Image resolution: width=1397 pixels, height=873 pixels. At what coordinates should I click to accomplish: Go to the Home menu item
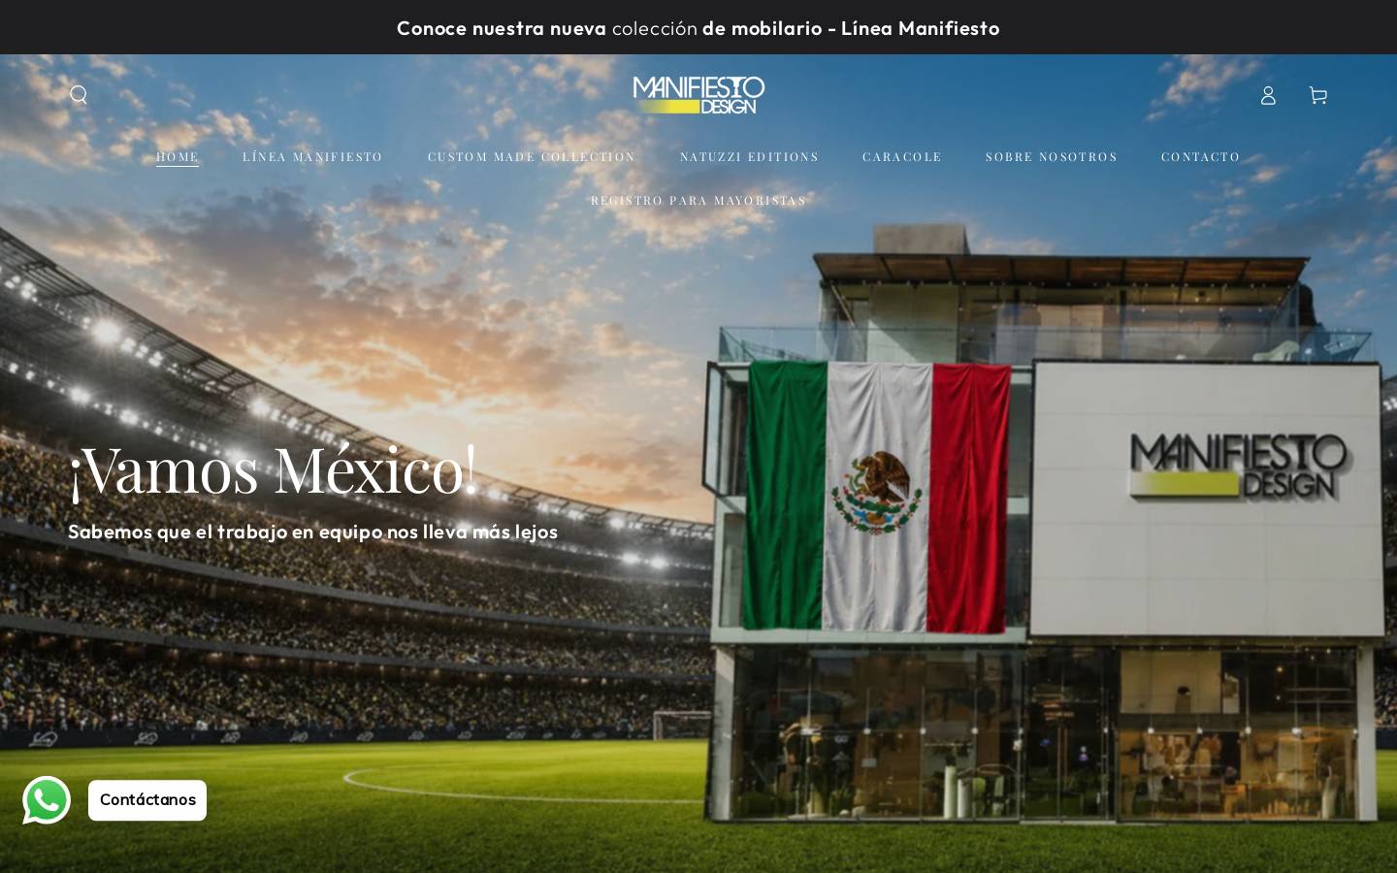click(x=178, y=157)
